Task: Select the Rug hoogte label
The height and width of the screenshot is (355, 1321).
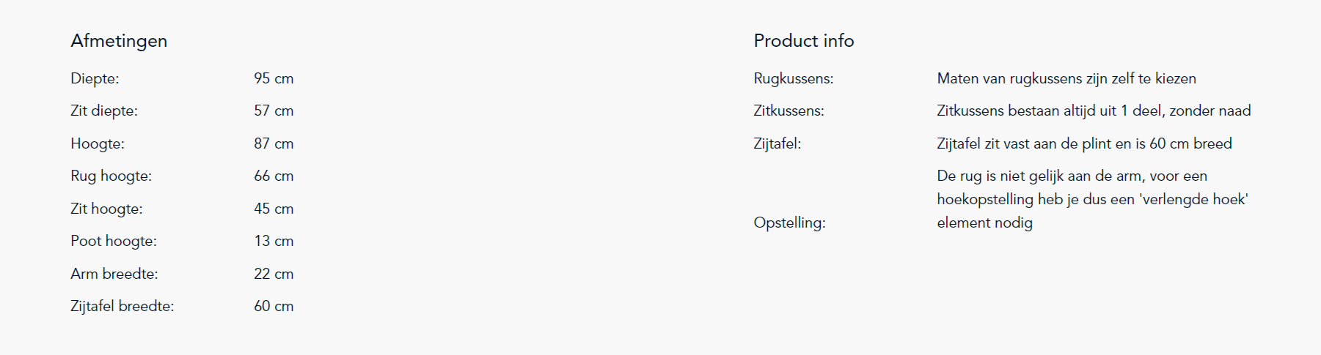Action: 111,176
